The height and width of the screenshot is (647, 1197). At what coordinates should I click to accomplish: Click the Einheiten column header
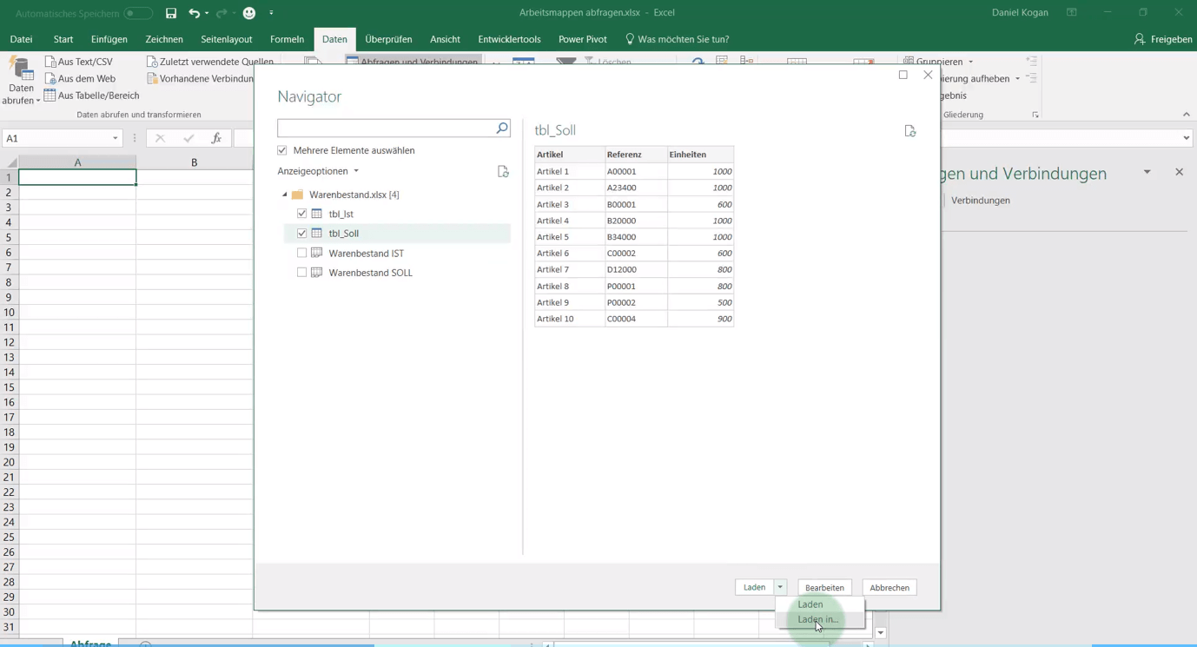tap(700, 154)
